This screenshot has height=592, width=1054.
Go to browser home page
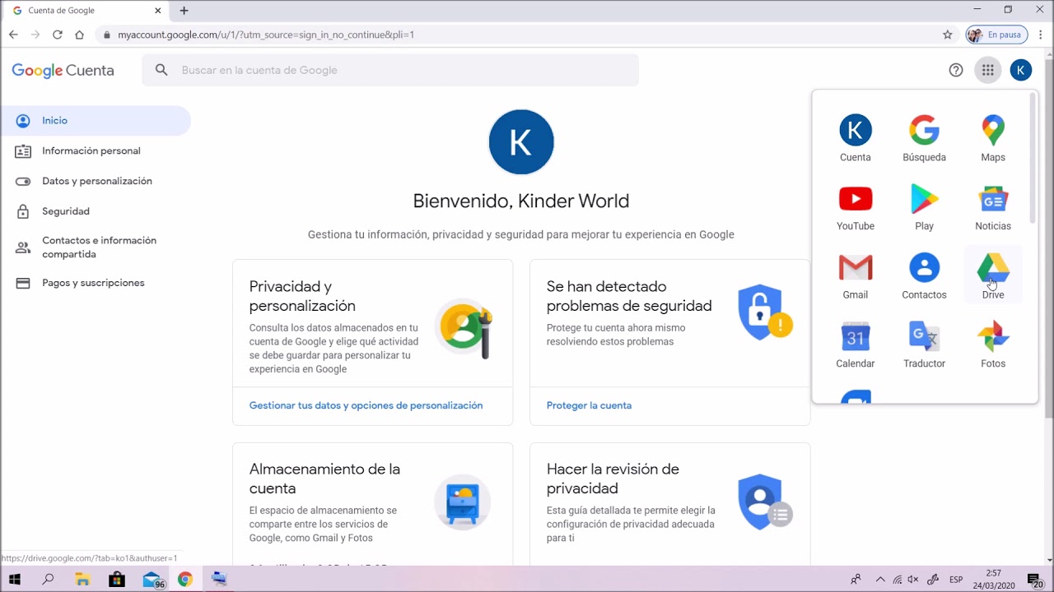pyautogui.click(x=79, y=35)
